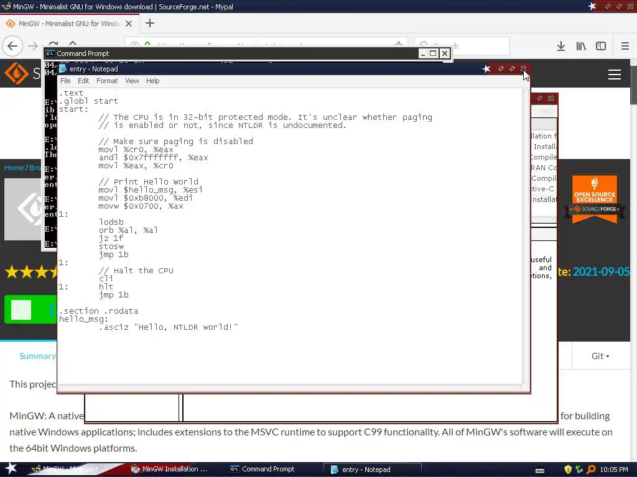Click the Notepad vertical scrollbar
This screenshot has width=637, height=477.
(526, 235)
